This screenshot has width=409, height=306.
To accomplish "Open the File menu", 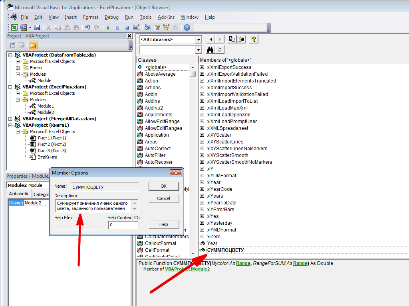I will [x=24, y=17].
